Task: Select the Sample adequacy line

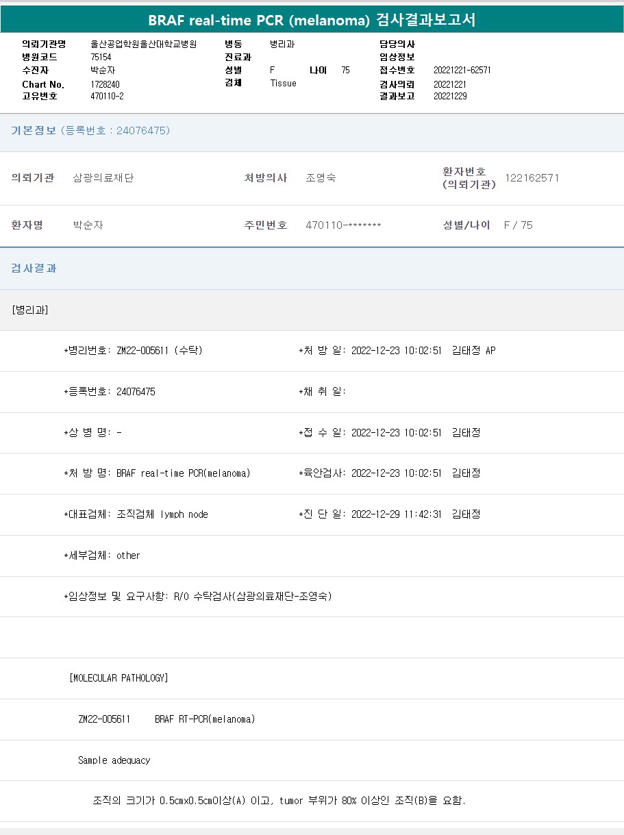Action: coord(114,760)
